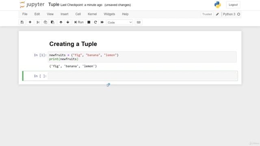Screen dimensions: 260x146
Task: Open the Kernel menu
Action: (x=92, y=14)
